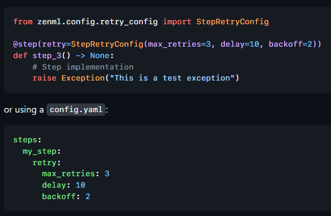Click the inline config.yaml code label

[76, 110]
